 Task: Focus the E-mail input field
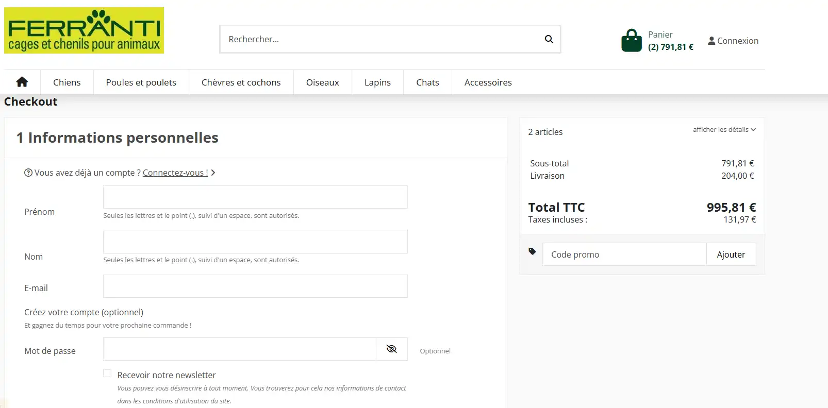[x=255, y=286]
